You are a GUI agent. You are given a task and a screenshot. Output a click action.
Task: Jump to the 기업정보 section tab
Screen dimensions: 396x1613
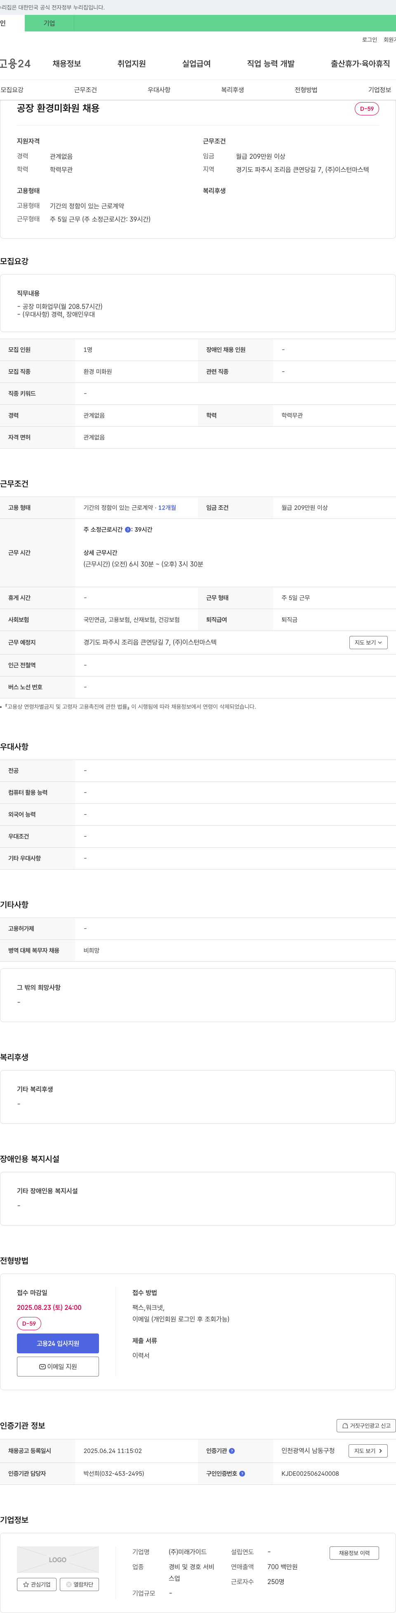point(380,90)
